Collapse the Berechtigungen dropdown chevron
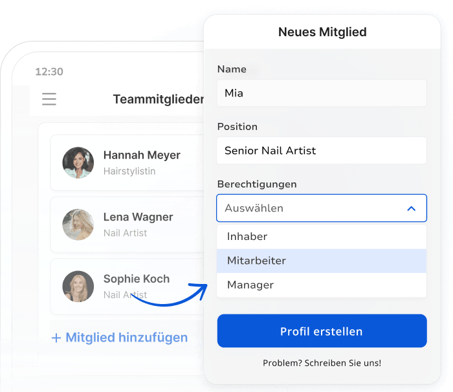Image resolution: width=453 pixels, height=392 pixels. coord(411,208)
